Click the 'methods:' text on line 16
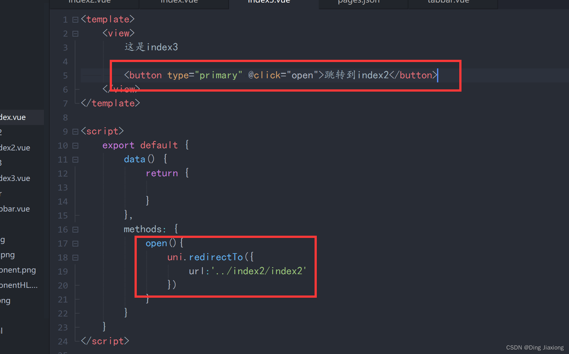 tap(145, 229)
